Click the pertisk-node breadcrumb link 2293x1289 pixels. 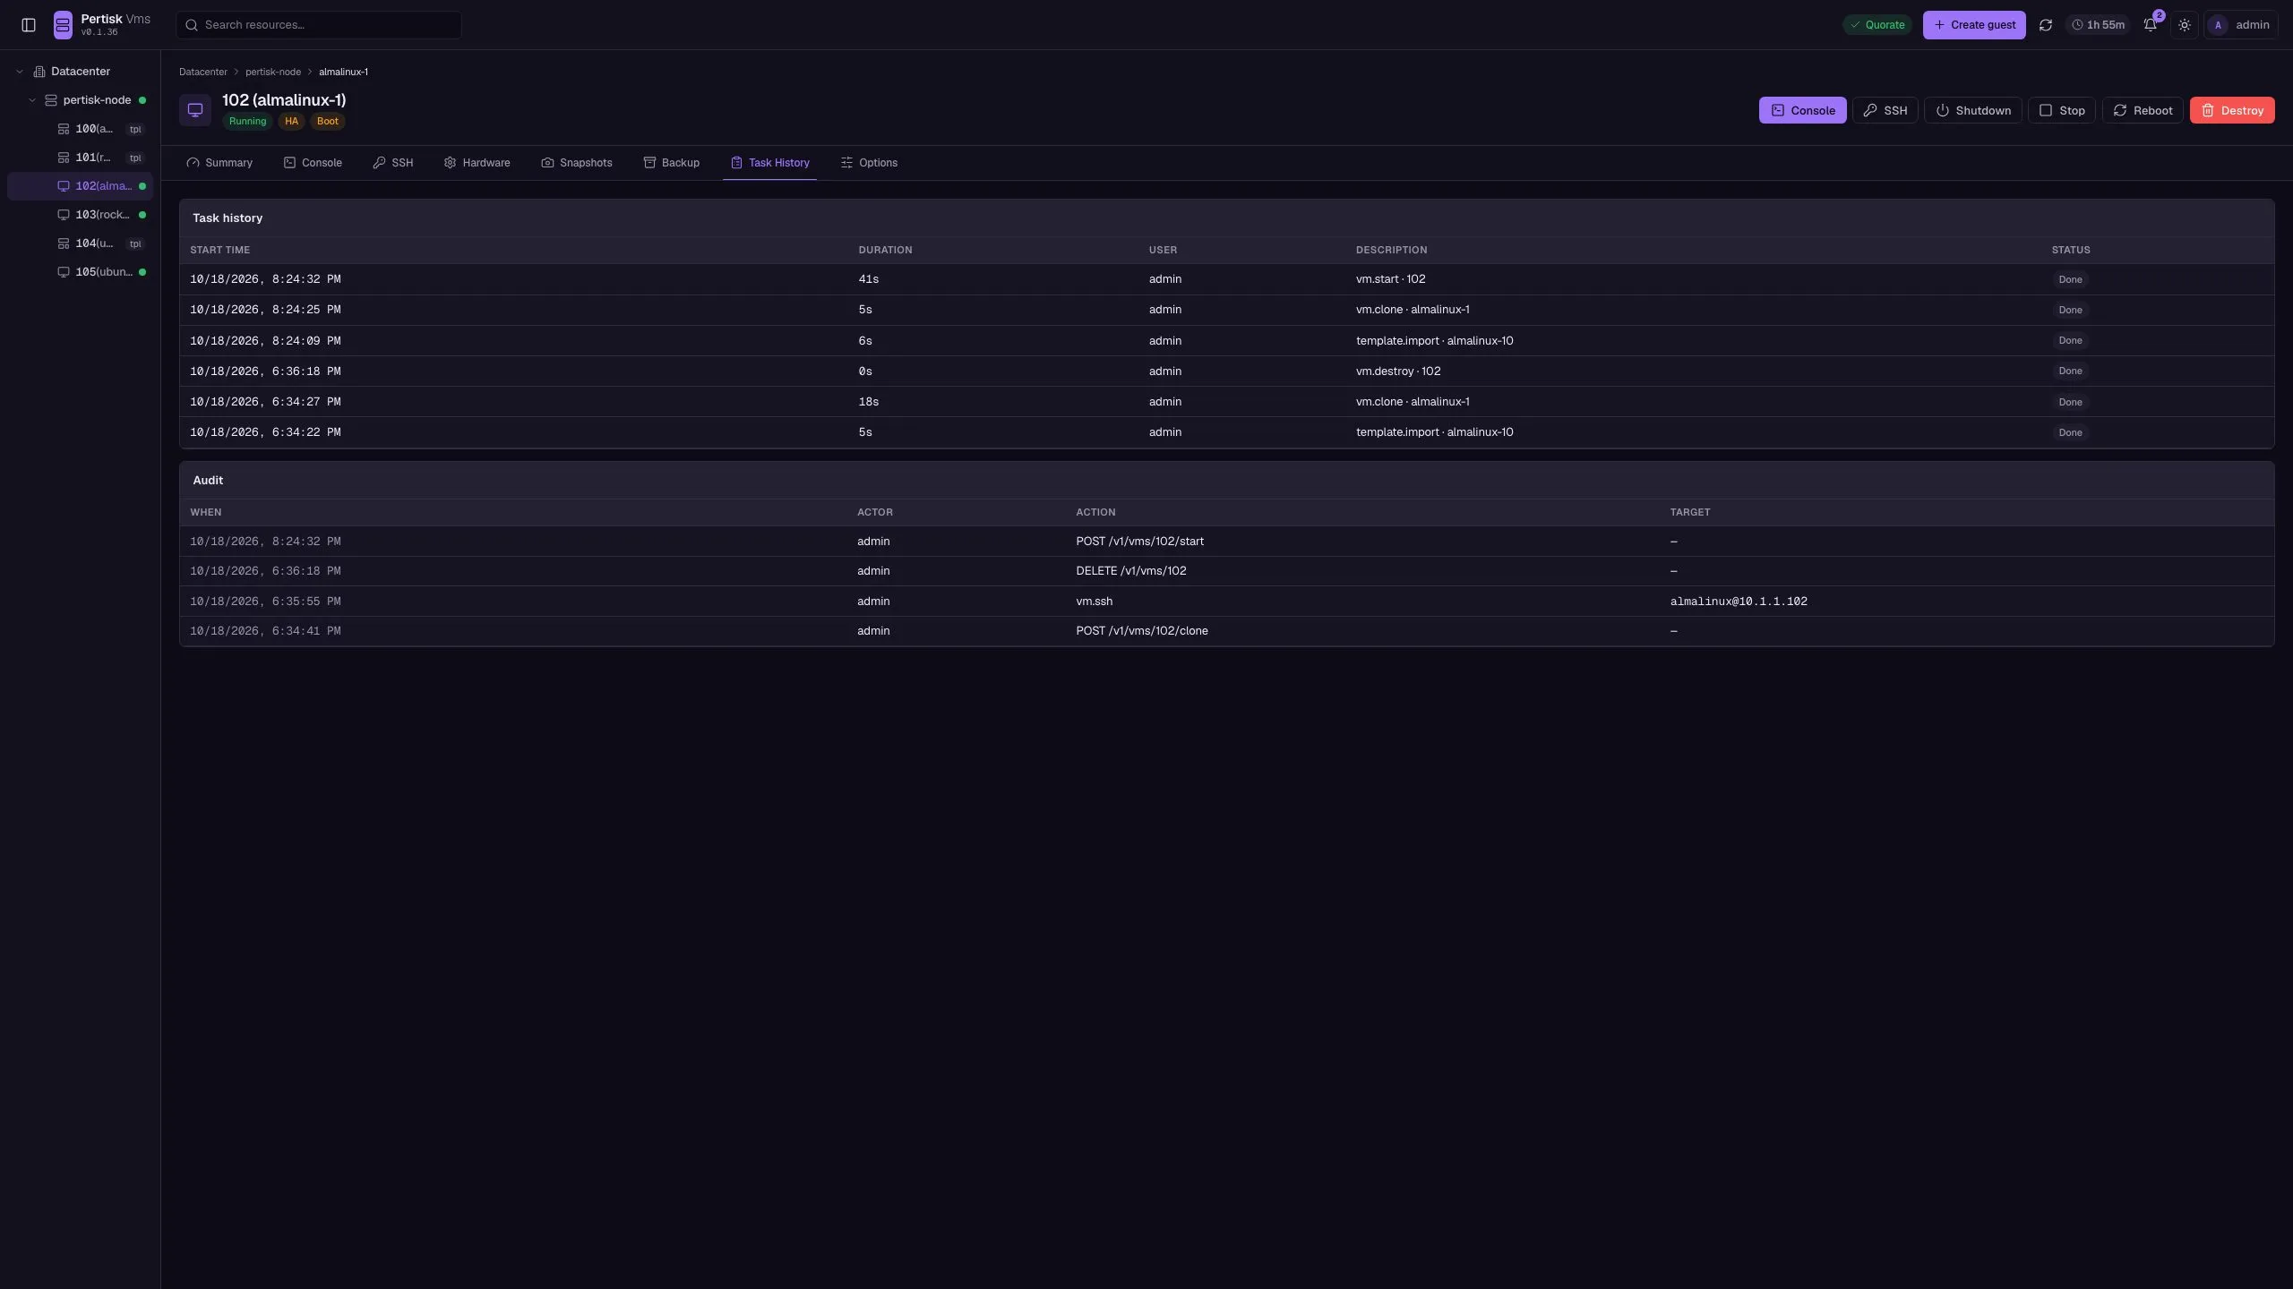pos(273,72)
